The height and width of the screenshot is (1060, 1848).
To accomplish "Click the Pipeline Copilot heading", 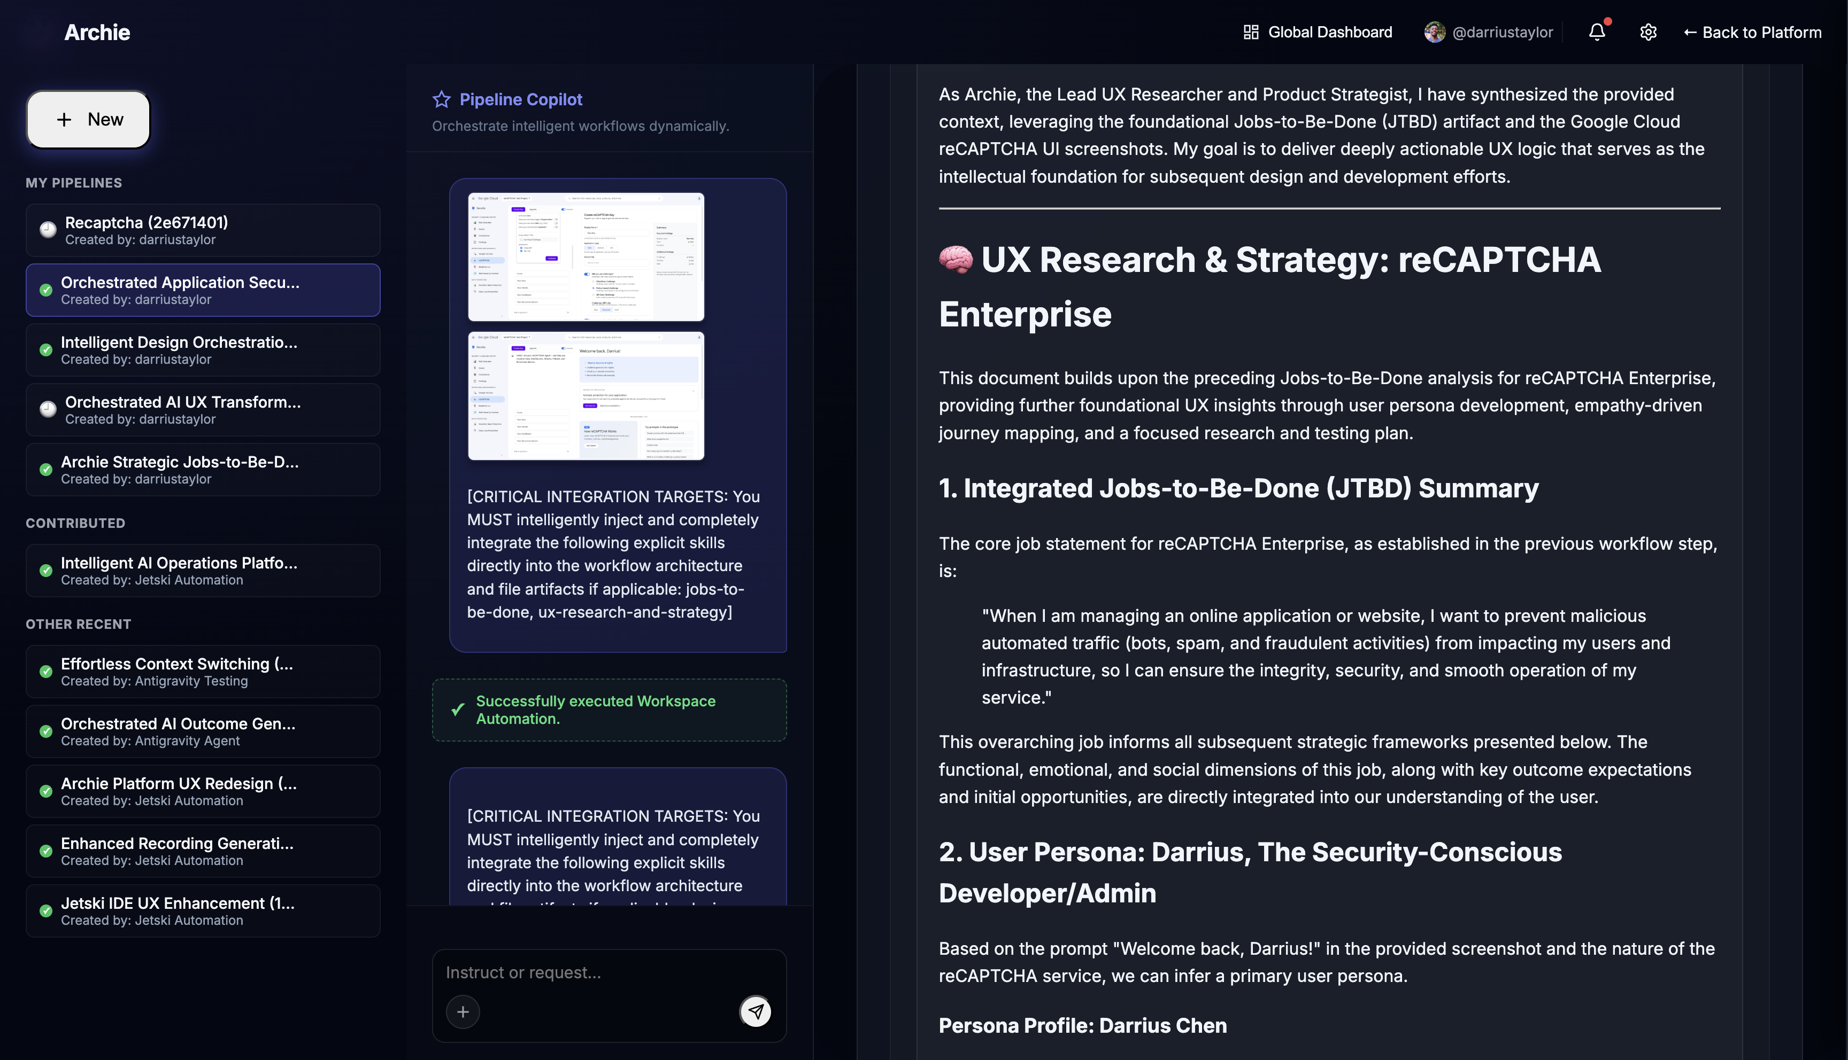I will pyautogui.click(x=521, y=99).
